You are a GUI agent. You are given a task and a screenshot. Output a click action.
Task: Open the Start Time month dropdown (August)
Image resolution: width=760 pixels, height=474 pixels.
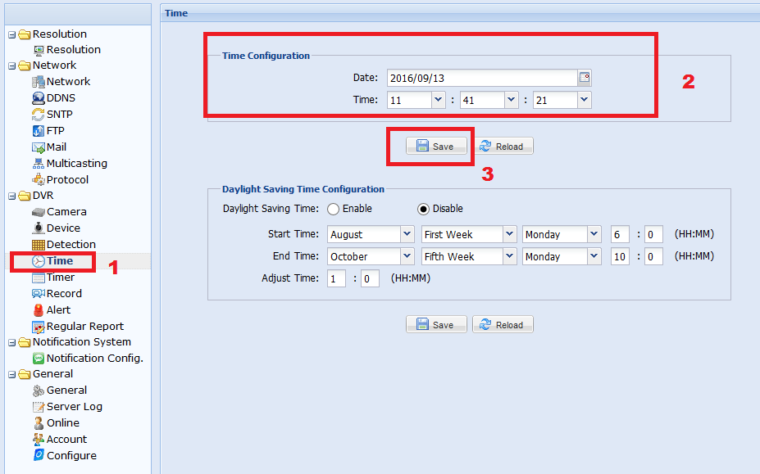tap(371, 234)
